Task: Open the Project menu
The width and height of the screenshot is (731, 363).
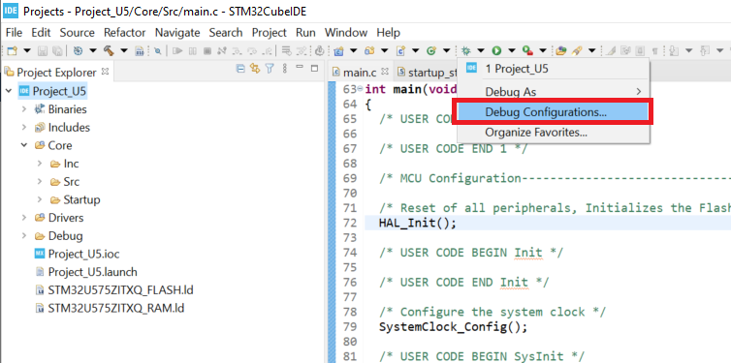Action: [x=269, y=33]
